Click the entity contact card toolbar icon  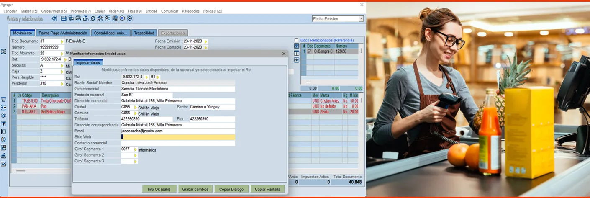[x=108, y=18]
